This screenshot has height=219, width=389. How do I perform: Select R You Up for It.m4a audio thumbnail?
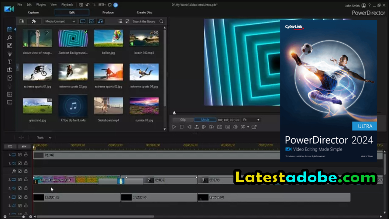pos(73,106)
